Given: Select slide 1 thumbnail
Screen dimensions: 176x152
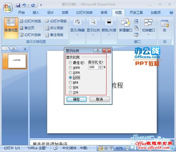Looking at the screenshot, I should click(x=17, y=61).
